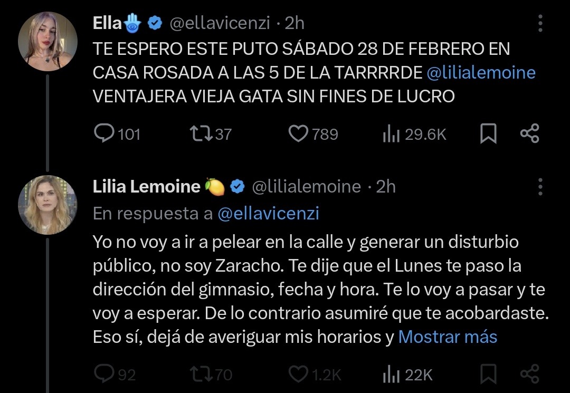Share Ella's tweet

click(x=529, y=134)
